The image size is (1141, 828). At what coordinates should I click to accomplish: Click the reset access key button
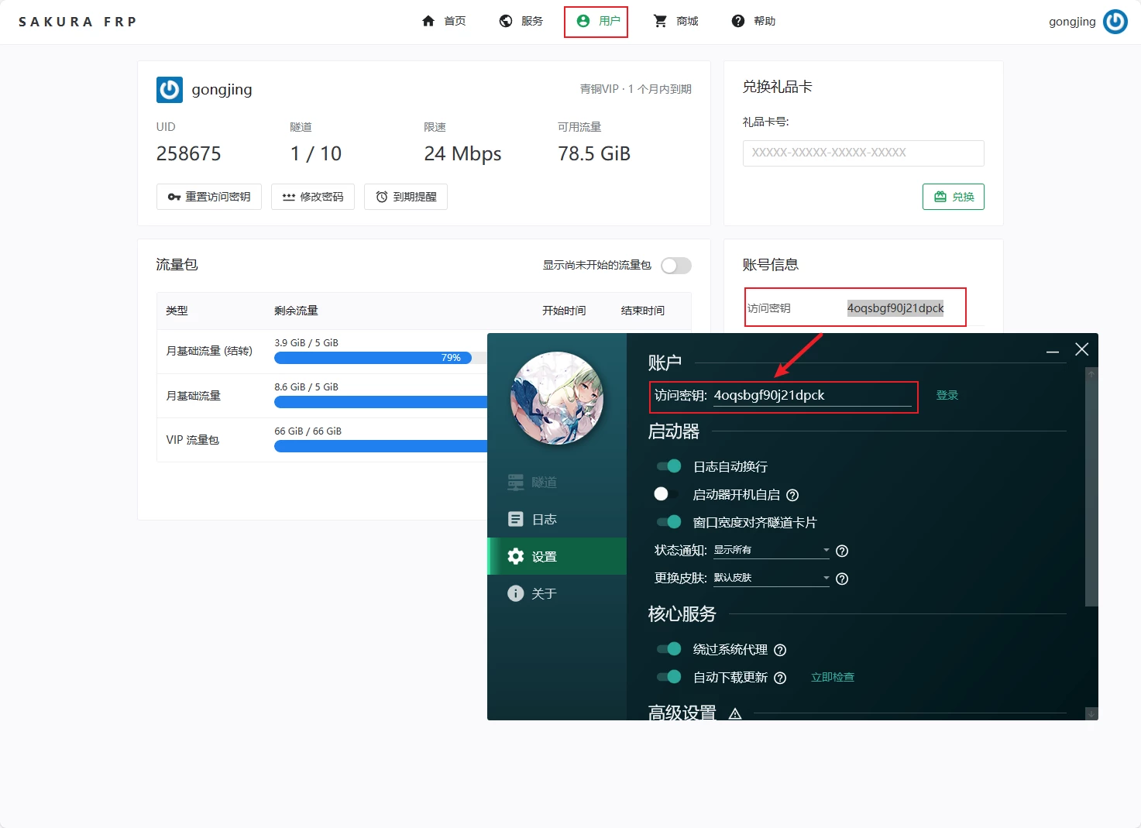click(x=209, y=197)
